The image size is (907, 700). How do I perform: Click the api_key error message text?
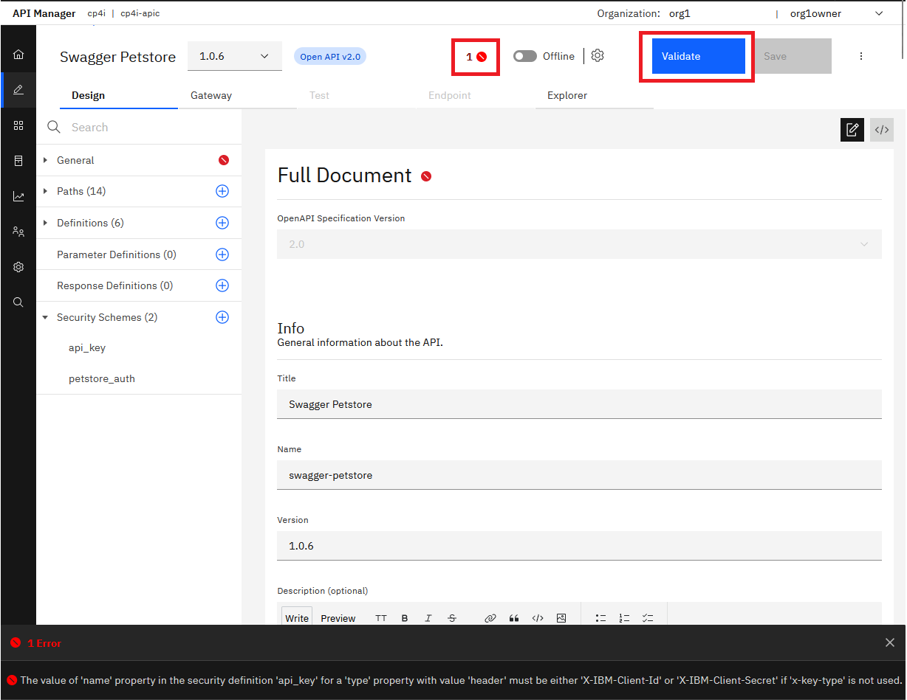coord(462,680)
